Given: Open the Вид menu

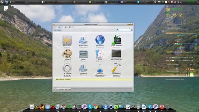Looking at the screenshot, I should pyautogui.click(x=66, y=27).
